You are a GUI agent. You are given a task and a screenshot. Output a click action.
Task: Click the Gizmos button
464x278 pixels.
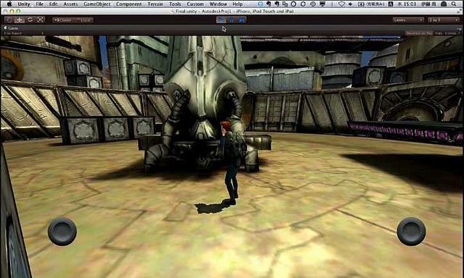point(451,33)
